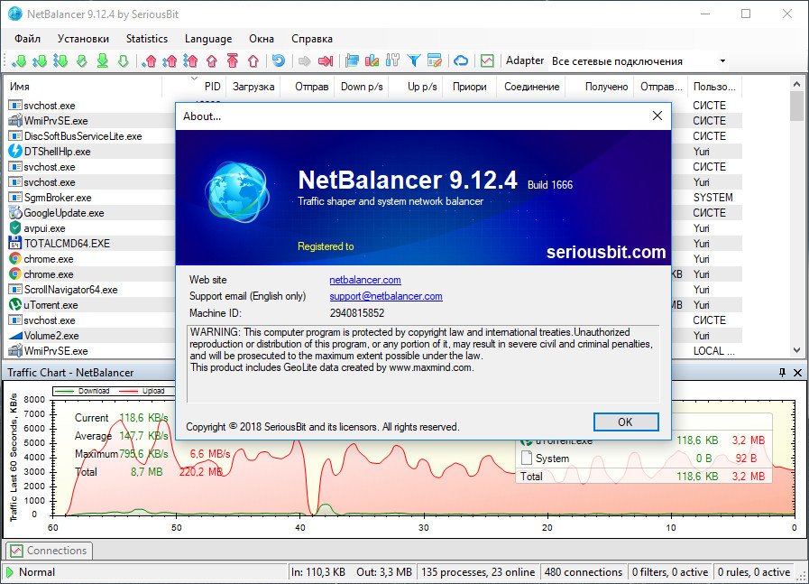Click the process list vertical scrollbar thumb

click(x=796, y=107)
